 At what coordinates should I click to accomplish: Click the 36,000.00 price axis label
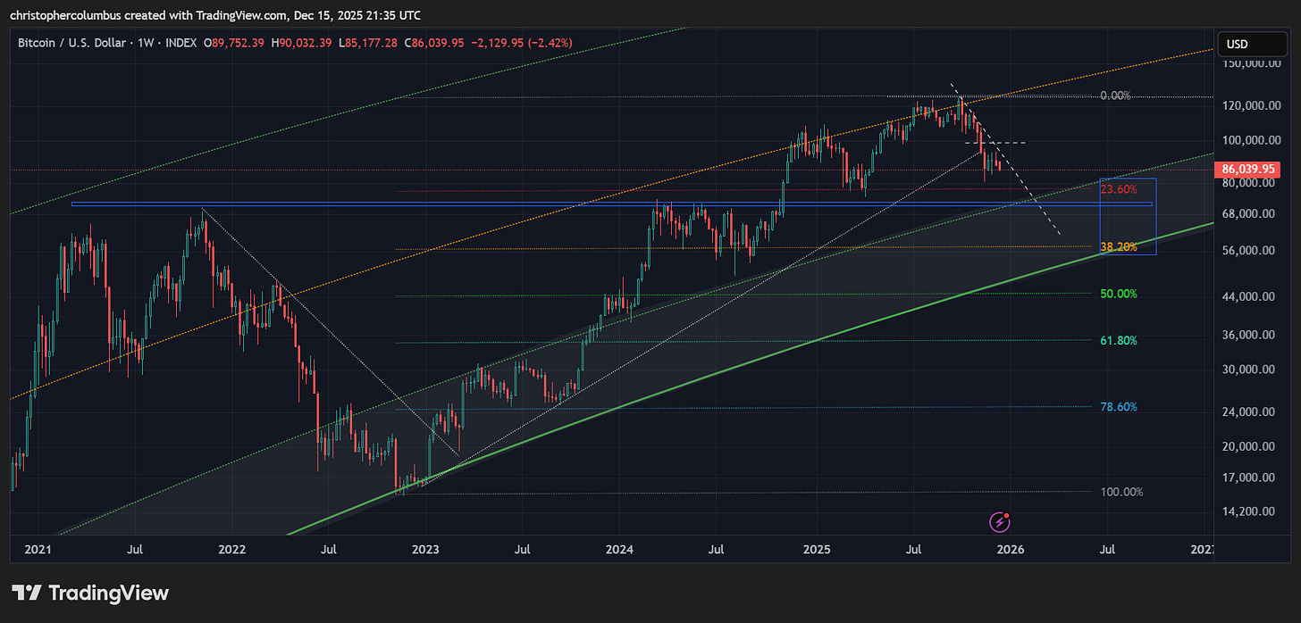click(x=1251, y=336)
